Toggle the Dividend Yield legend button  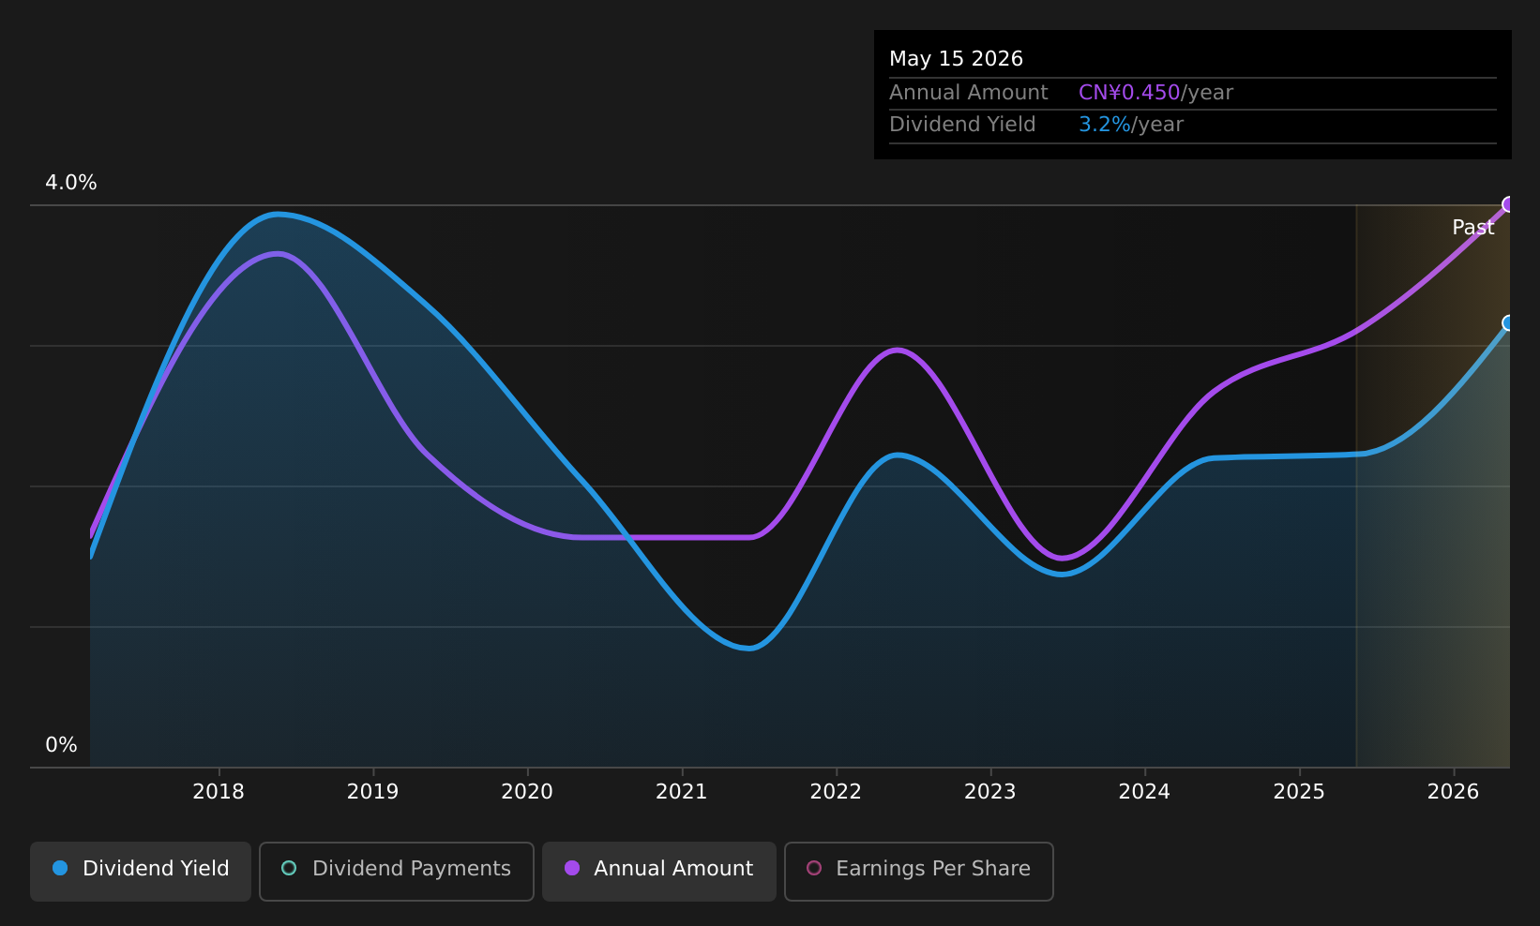pyautogui.click(x=141, y=871)
